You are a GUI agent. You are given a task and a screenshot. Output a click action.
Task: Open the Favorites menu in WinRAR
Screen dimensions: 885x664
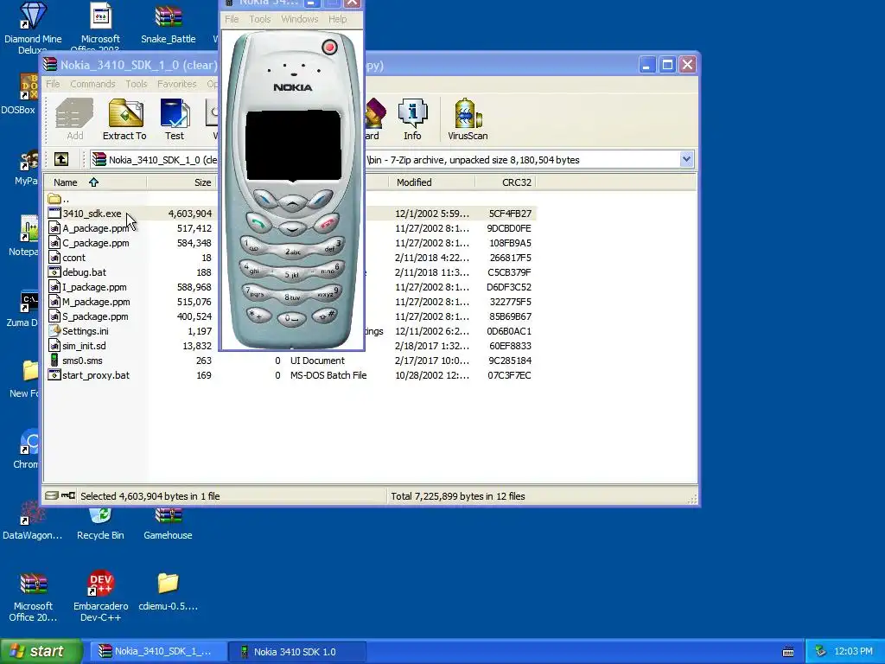(x=176, y=84)
